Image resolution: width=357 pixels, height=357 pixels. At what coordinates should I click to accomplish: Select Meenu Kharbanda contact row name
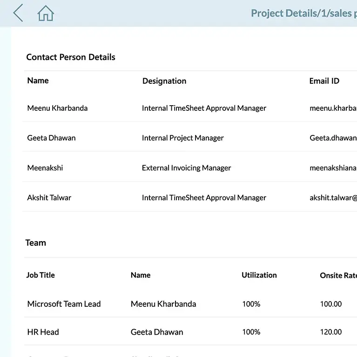pos(57,108)
